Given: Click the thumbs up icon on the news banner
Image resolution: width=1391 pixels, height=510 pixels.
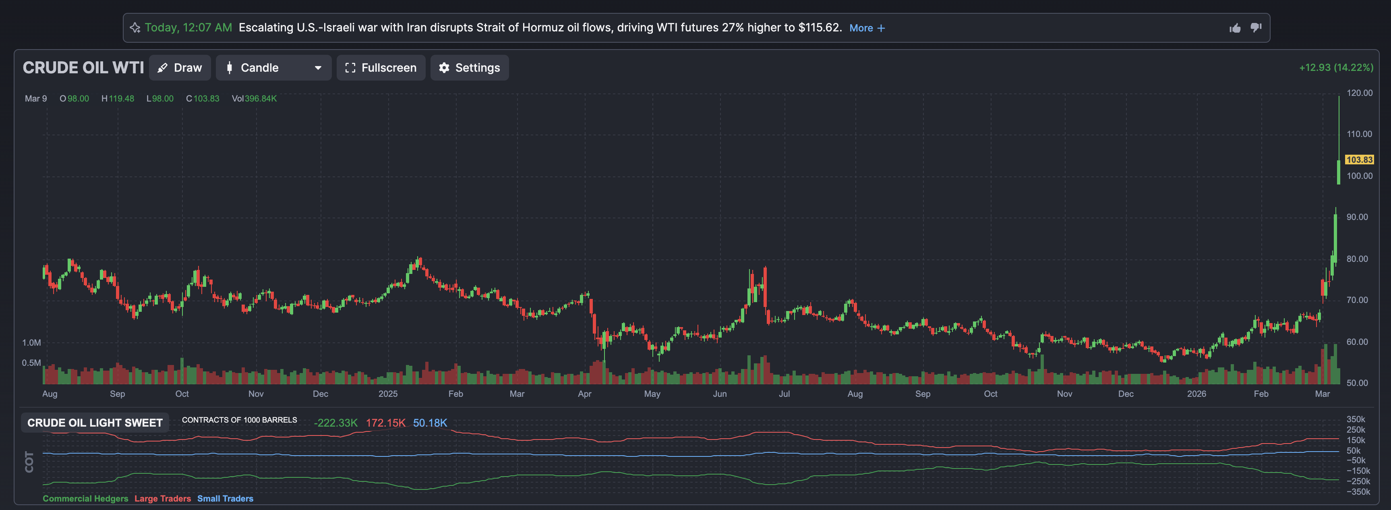Looking at the screenshot, I should pos(1235,28).
